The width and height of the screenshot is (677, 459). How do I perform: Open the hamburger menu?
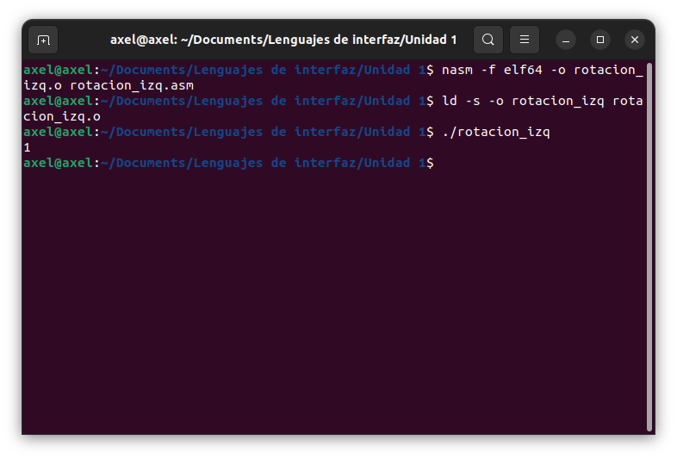click(x=525, y=40)
